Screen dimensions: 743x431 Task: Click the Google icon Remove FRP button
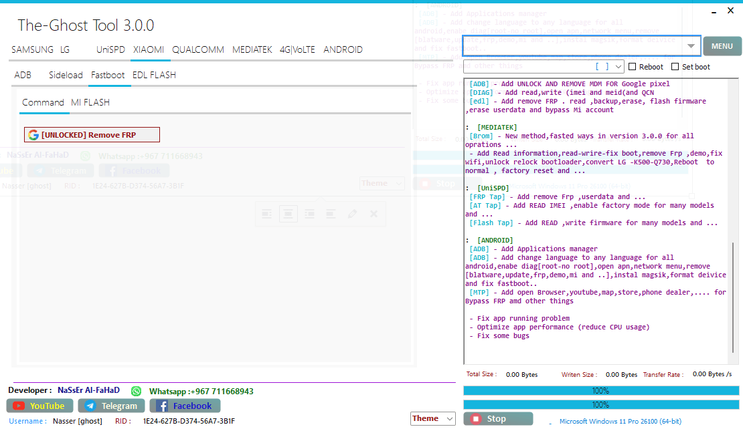click(x=92, y=135)
